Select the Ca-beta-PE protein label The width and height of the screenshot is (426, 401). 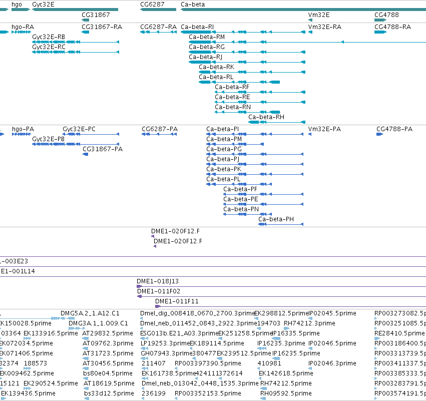click(240, 199)
